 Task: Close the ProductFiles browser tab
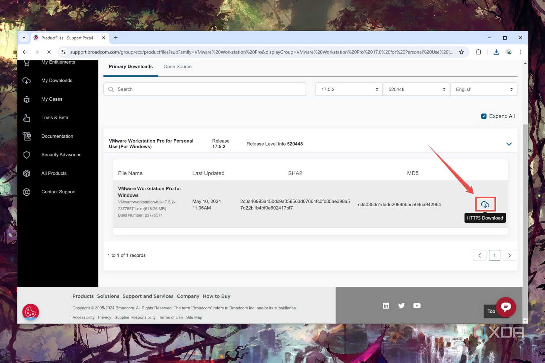tap(104, 38)
